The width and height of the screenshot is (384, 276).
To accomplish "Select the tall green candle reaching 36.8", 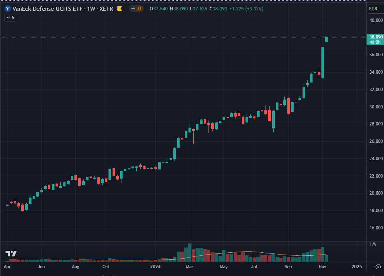I will [323, 63].
